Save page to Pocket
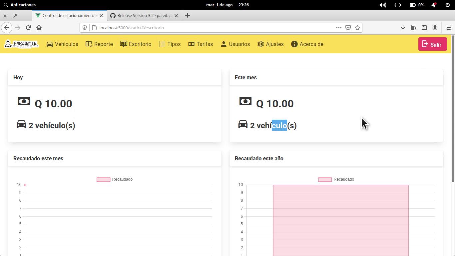 348,28
